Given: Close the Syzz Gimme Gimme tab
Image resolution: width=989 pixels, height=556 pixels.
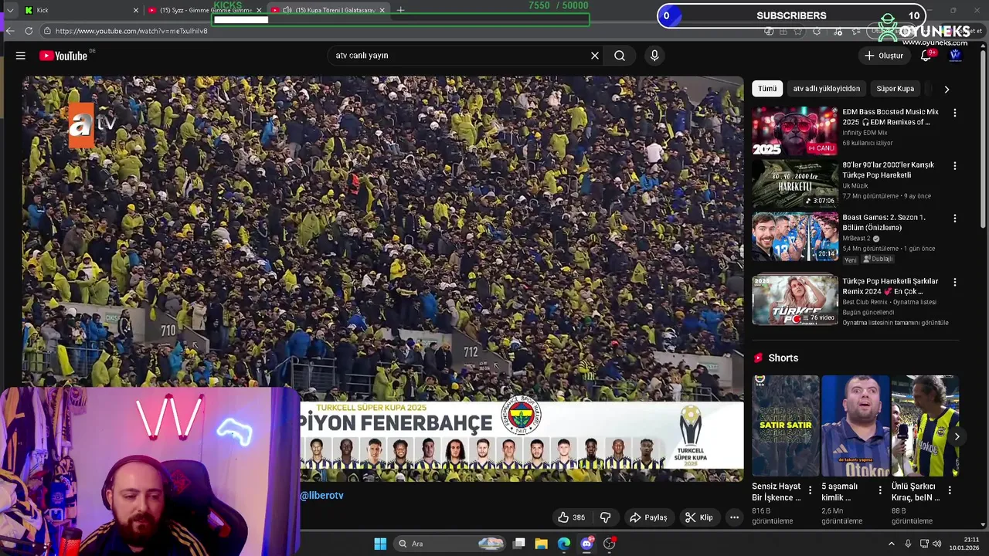Looking at the screenshot, I should click(259, 10).
